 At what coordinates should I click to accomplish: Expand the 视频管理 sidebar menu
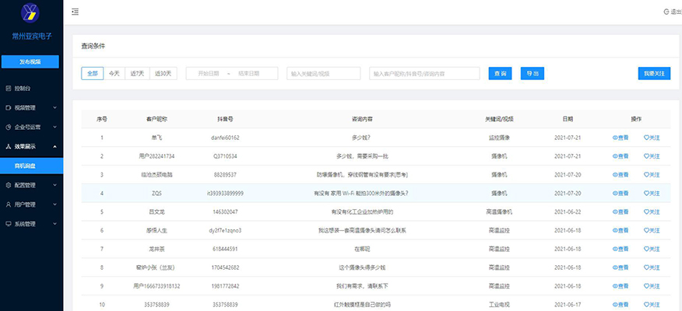(x=31, y=107)
